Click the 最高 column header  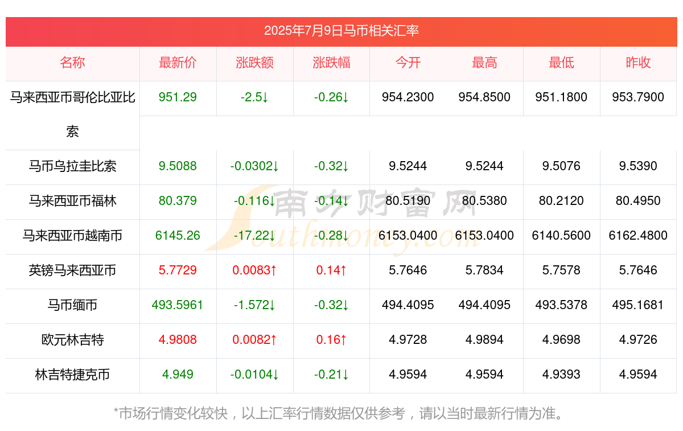(485, 63)
